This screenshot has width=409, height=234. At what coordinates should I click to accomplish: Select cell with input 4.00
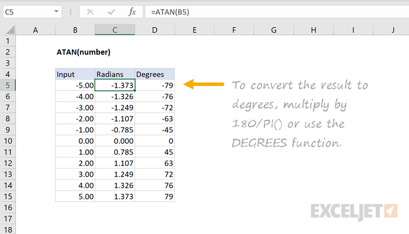75,185
